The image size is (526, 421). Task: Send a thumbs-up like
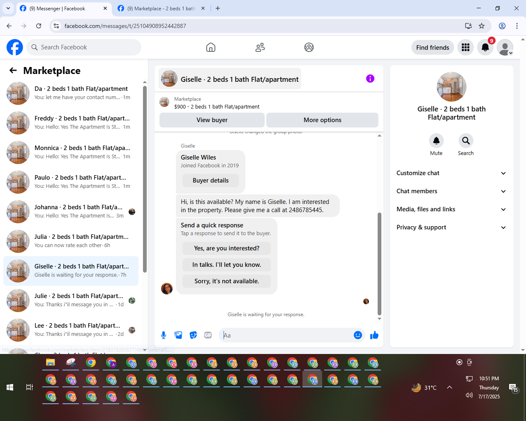point(374,335)
